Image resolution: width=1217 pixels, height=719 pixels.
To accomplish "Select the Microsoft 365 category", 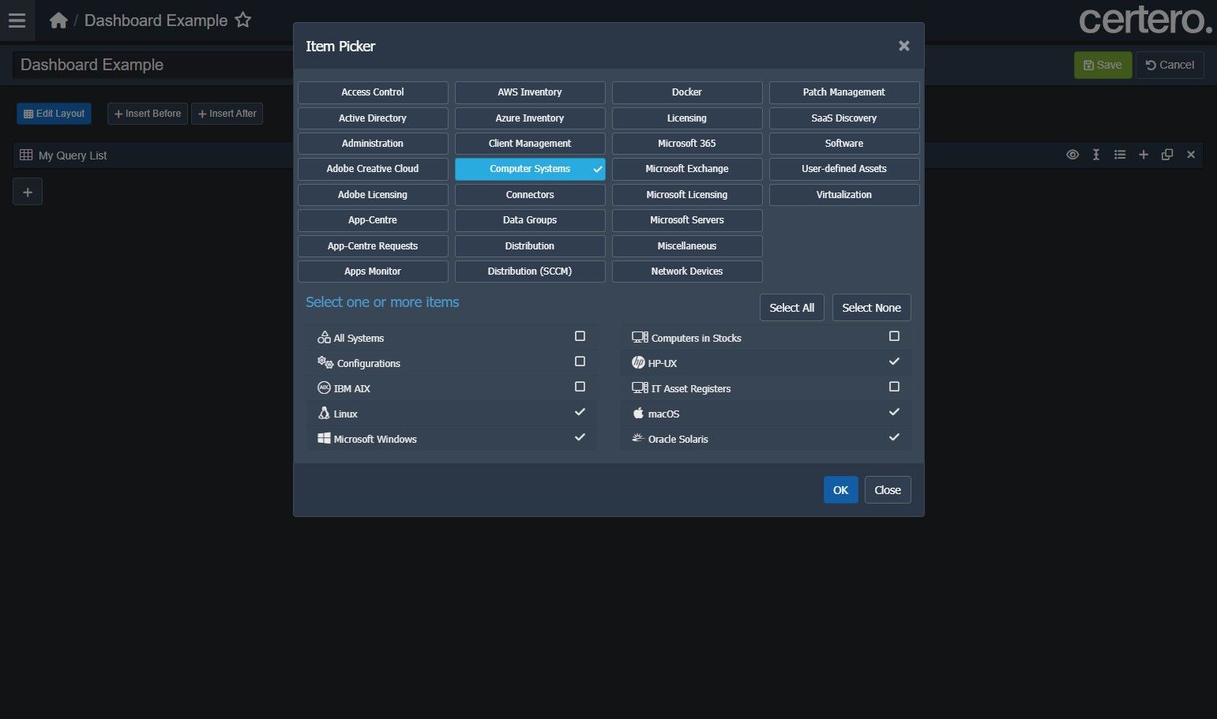I will (x=687, y=144).
